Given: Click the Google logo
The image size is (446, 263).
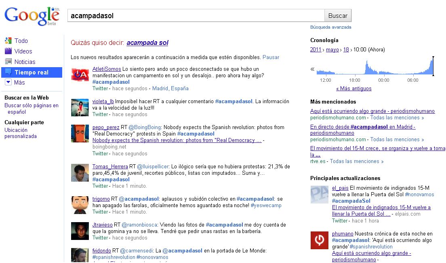Looking at the screenshot, I should 31,16.
